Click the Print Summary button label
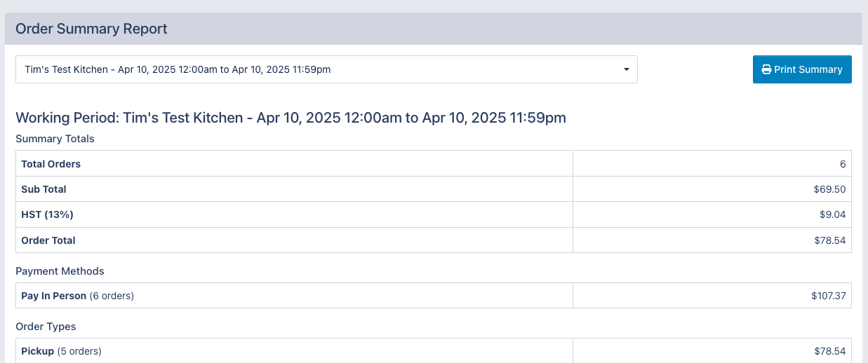Image resolution: width=868 pixels, height=363 pixels. coord(808,69)
